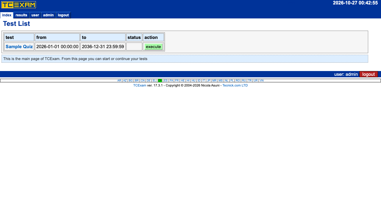The width and height of the screenshot is (381, 214).
Task: Change language to MS
Action: [x=221, y=81]
